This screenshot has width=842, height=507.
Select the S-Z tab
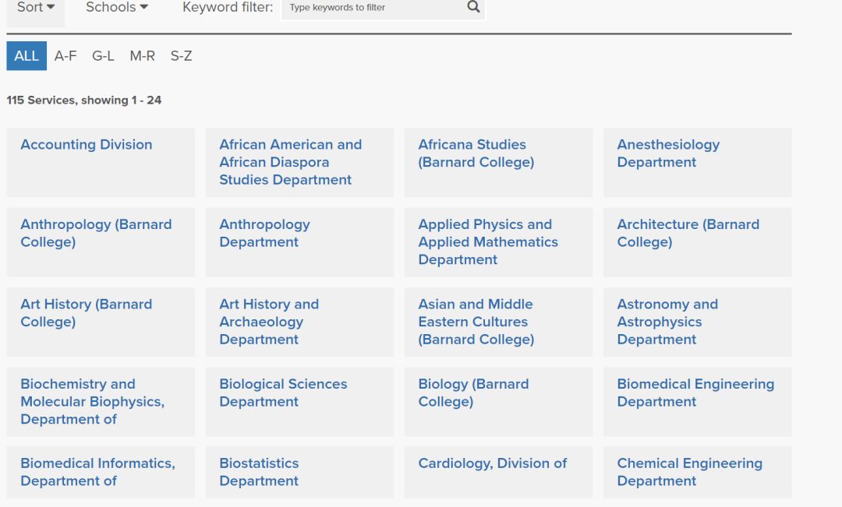(181, 56)
